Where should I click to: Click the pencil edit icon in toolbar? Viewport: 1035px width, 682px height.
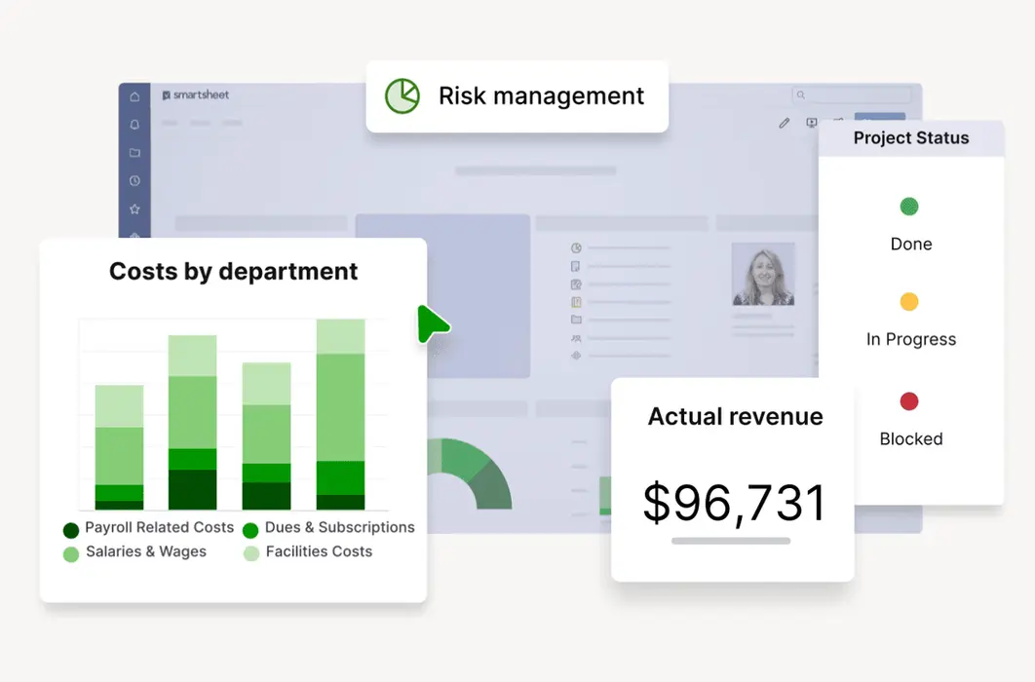(x=784, y=123)
